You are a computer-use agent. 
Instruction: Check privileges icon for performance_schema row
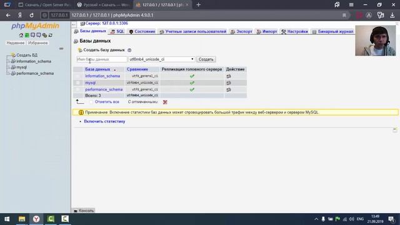coord(229,89)
